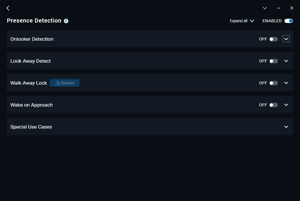Click the Wake on Approach label
This screenshot has width=300, height=201.
(31, 105)
